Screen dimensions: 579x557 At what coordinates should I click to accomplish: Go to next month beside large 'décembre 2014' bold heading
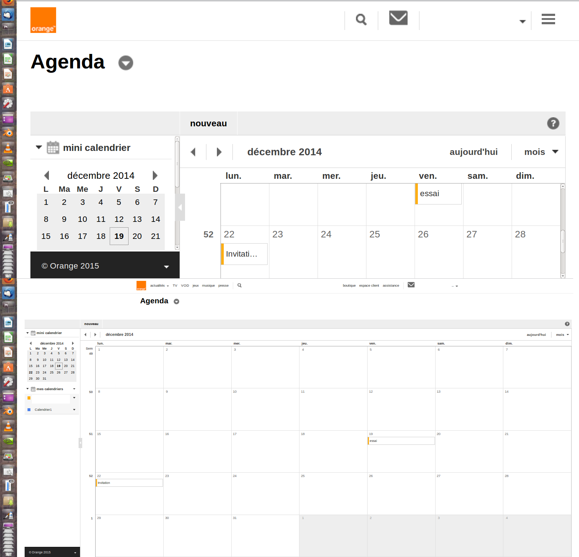(x=219, y=152)
